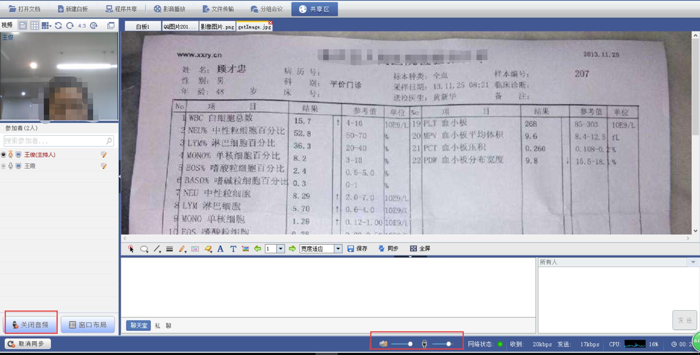This screenshot has height=355, width=700.
Task: Click the 搜索参加者 search field
Action: pos(55,141)
